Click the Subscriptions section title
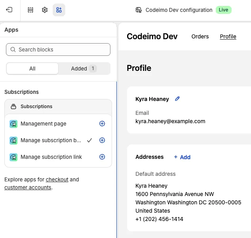The image size is (251, 238). [22, 92]
